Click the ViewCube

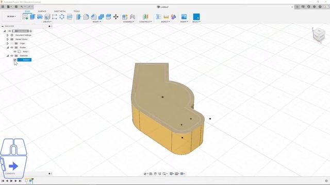pos(319,35)
